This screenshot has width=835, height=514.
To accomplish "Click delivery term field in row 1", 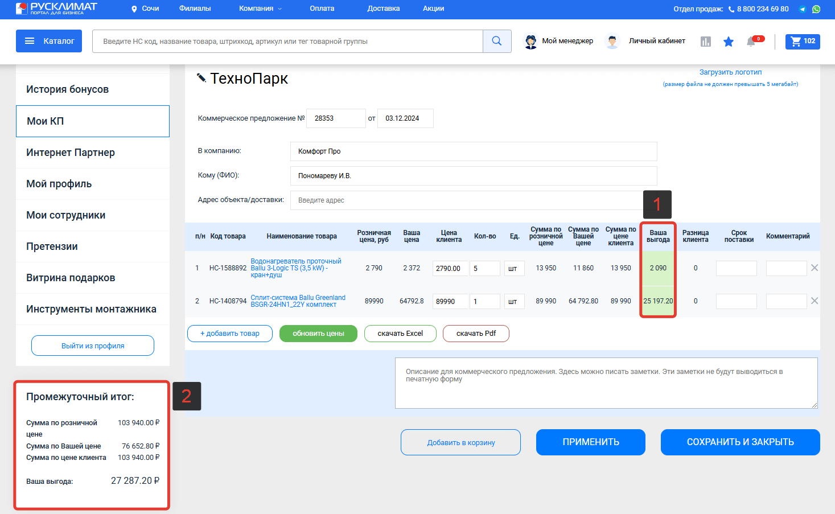I will 737,268.
